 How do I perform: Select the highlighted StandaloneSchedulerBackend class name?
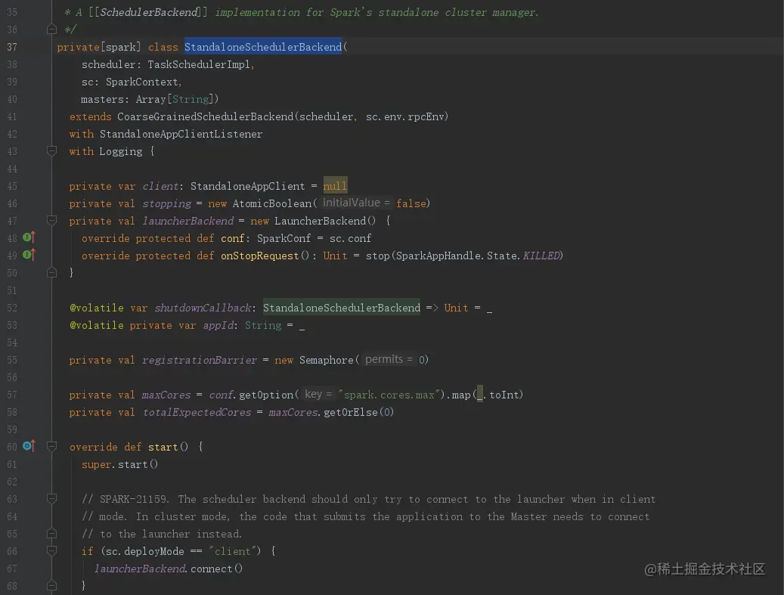(x=263, y=47)
